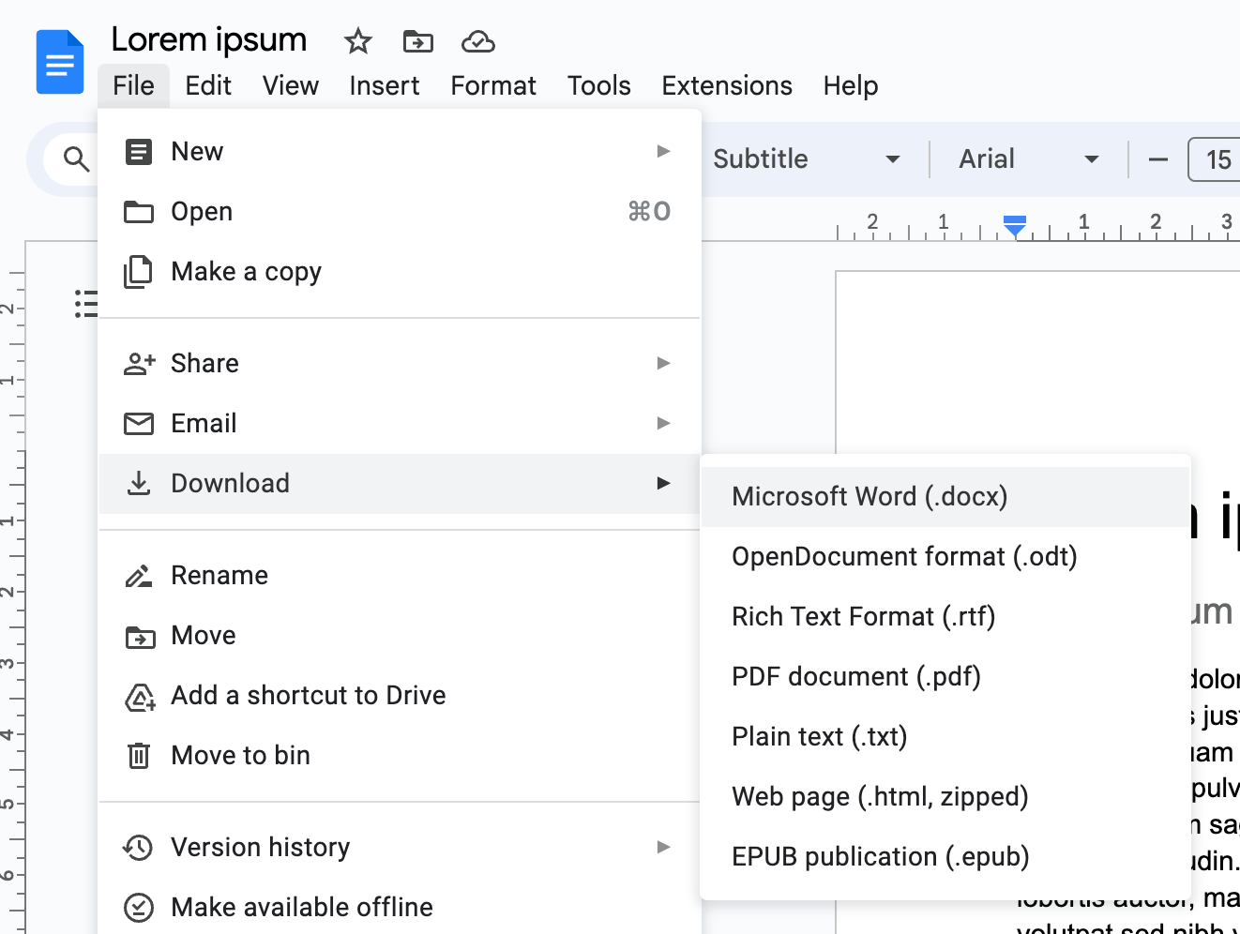Open the Tools menu

pos(599,85)
